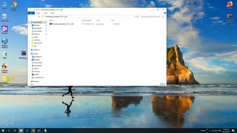Open pinned Desktop under Quick access

coord(37,25)
